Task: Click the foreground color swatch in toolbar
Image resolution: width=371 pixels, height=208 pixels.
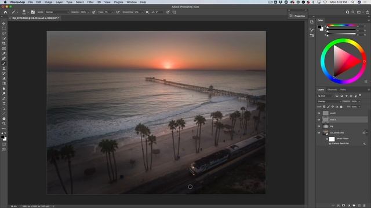Action: (x=2, y=137)
